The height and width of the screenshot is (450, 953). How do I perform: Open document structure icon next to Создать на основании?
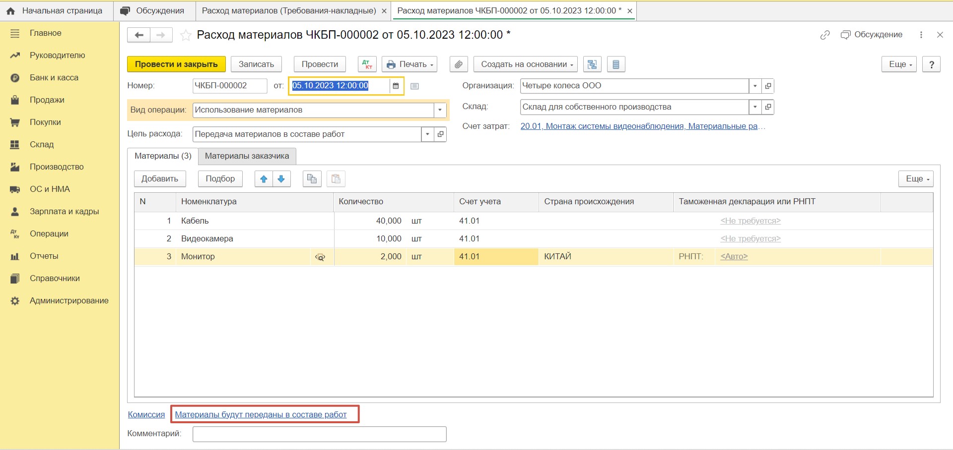592,64
